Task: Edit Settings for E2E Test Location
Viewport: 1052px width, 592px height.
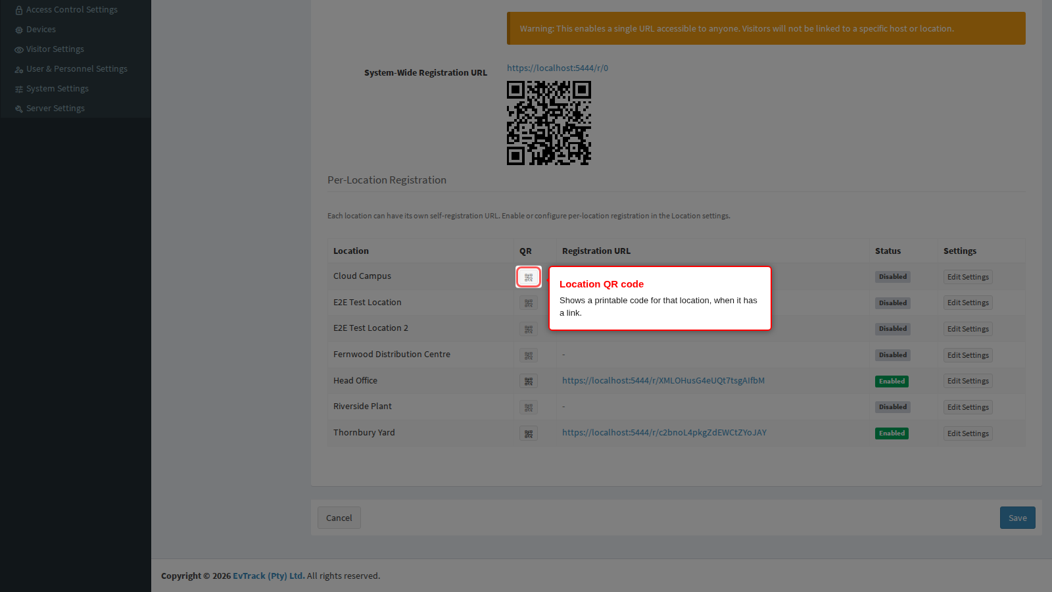Action: click(x=968, y=303)
